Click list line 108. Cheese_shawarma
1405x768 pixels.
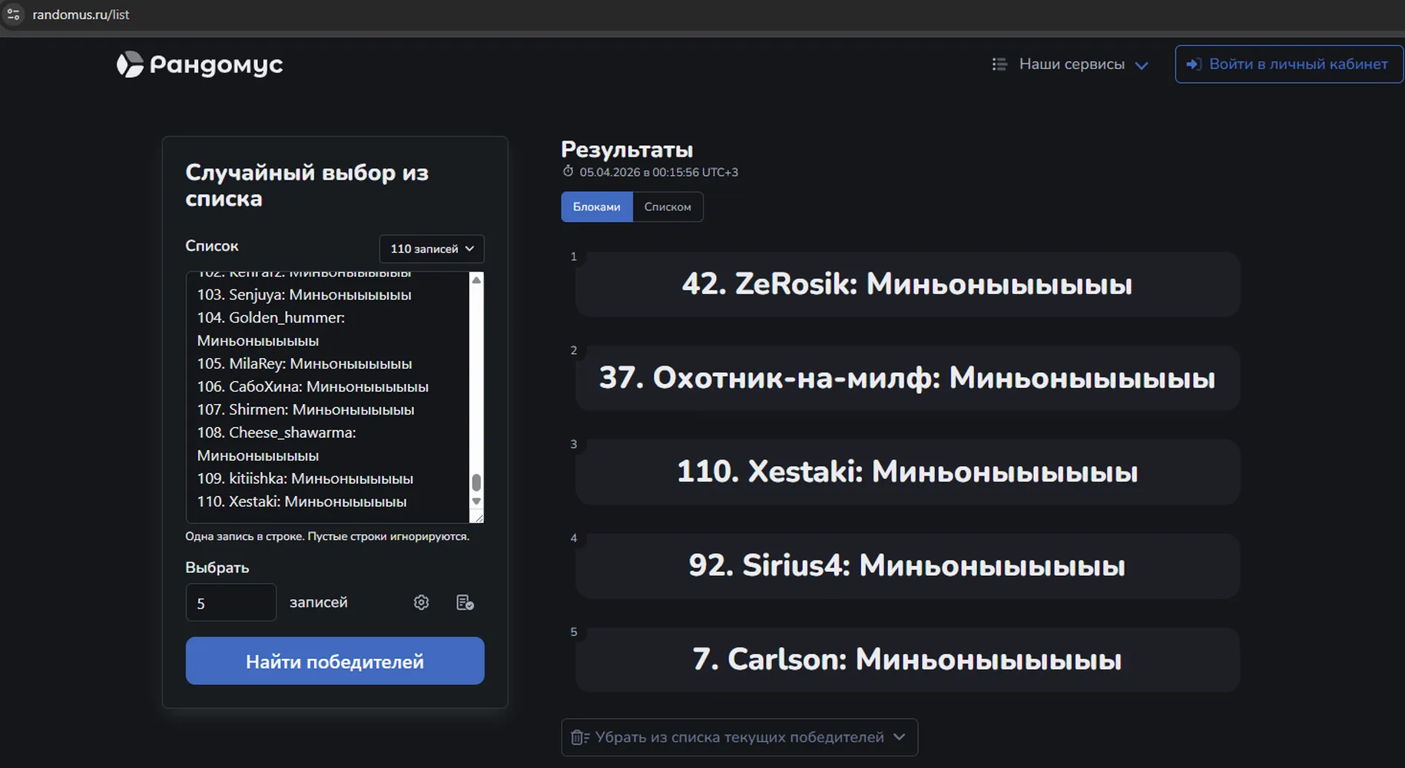[277, 444]
